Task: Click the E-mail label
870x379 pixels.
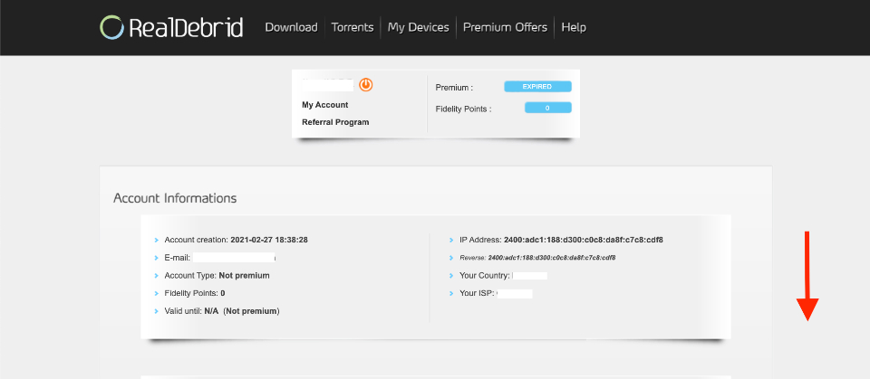Action: point(178,258)
